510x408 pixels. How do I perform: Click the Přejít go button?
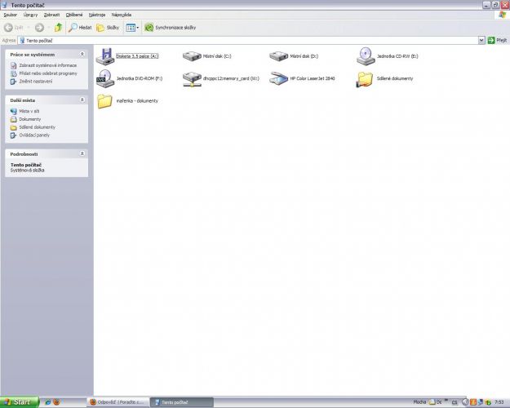pos(497,40)
